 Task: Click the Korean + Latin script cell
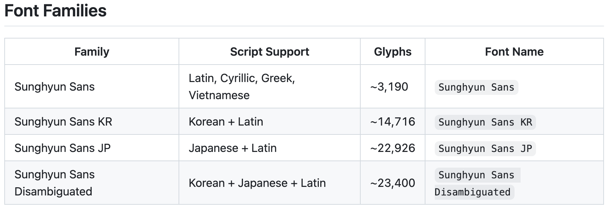[269, 122]
